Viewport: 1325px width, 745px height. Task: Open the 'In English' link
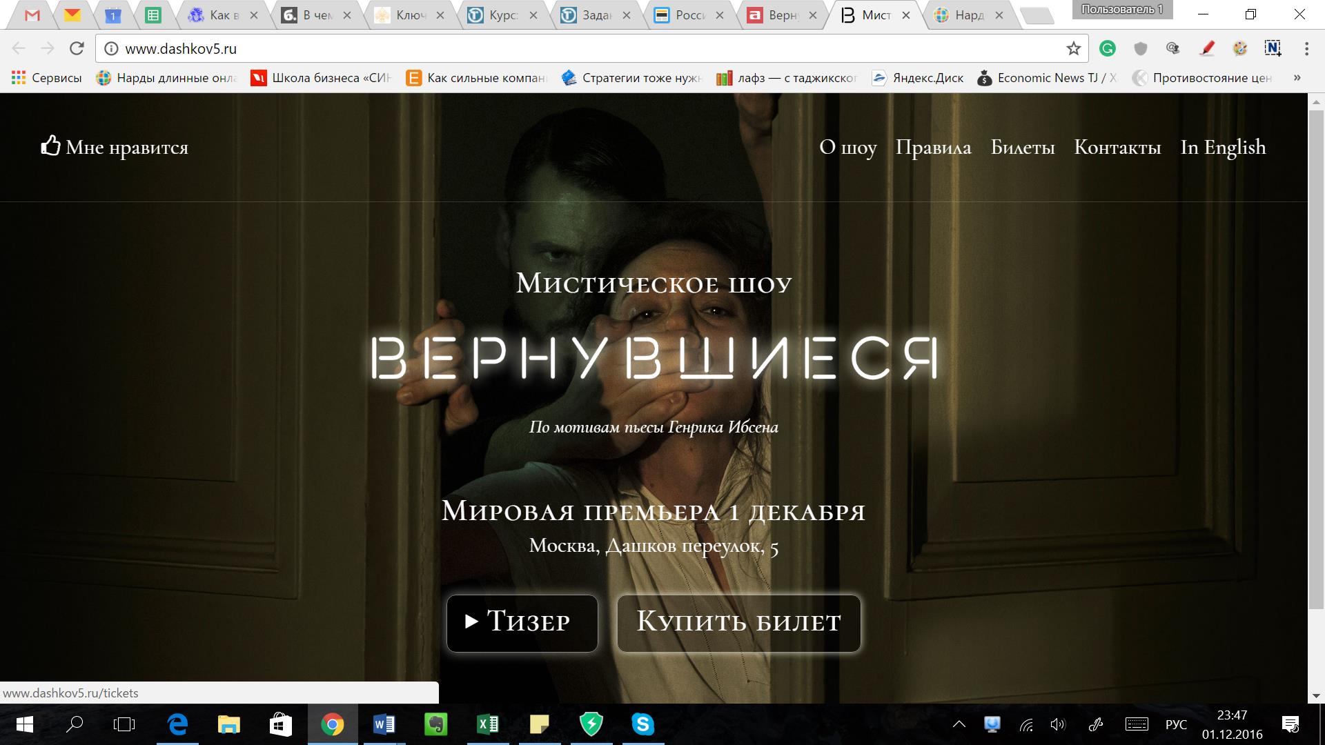pos(1223,147)
